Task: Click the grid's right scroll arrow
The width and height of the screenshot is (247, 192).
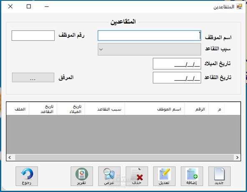Action: pyautogui.click(x=237, y=157)
